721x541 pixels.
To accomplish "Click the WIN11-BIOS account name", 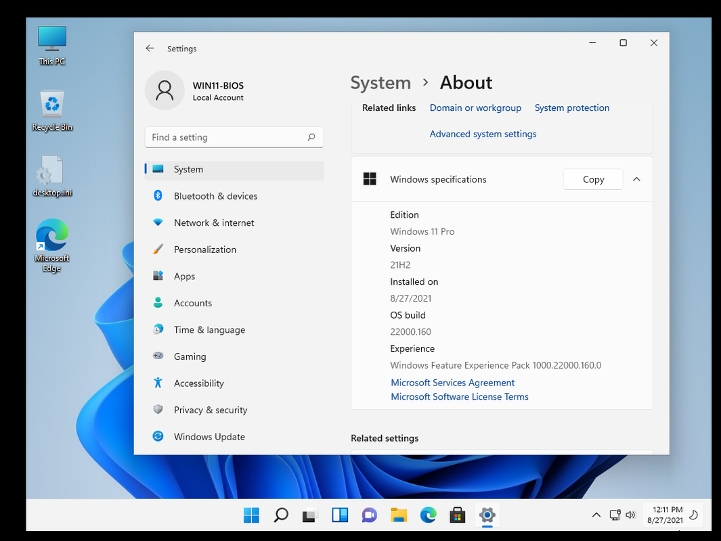I will click(218, 85).
